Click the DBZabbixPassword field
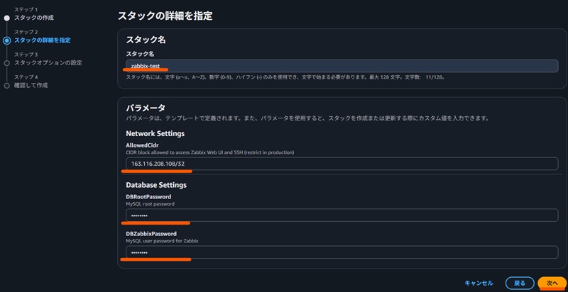 click(x=342, y=252)
